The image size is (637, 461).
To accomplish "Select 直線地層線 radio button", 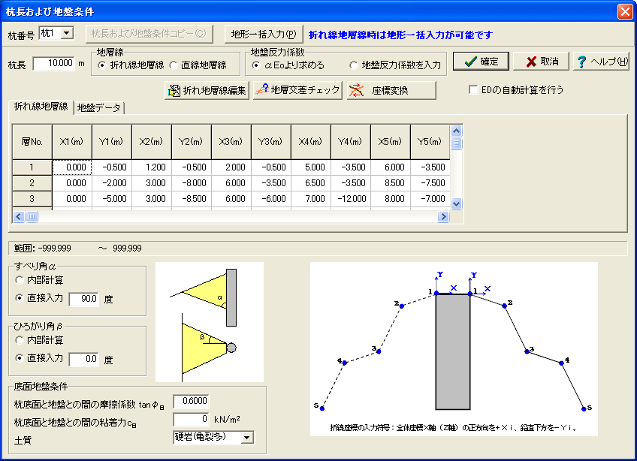I will 173,65.
